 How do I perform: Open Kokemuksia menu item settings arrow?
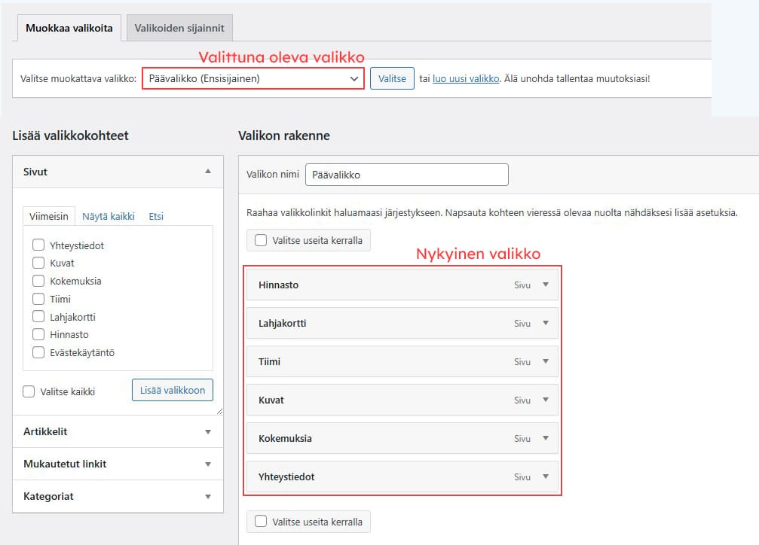click(546, 438)
